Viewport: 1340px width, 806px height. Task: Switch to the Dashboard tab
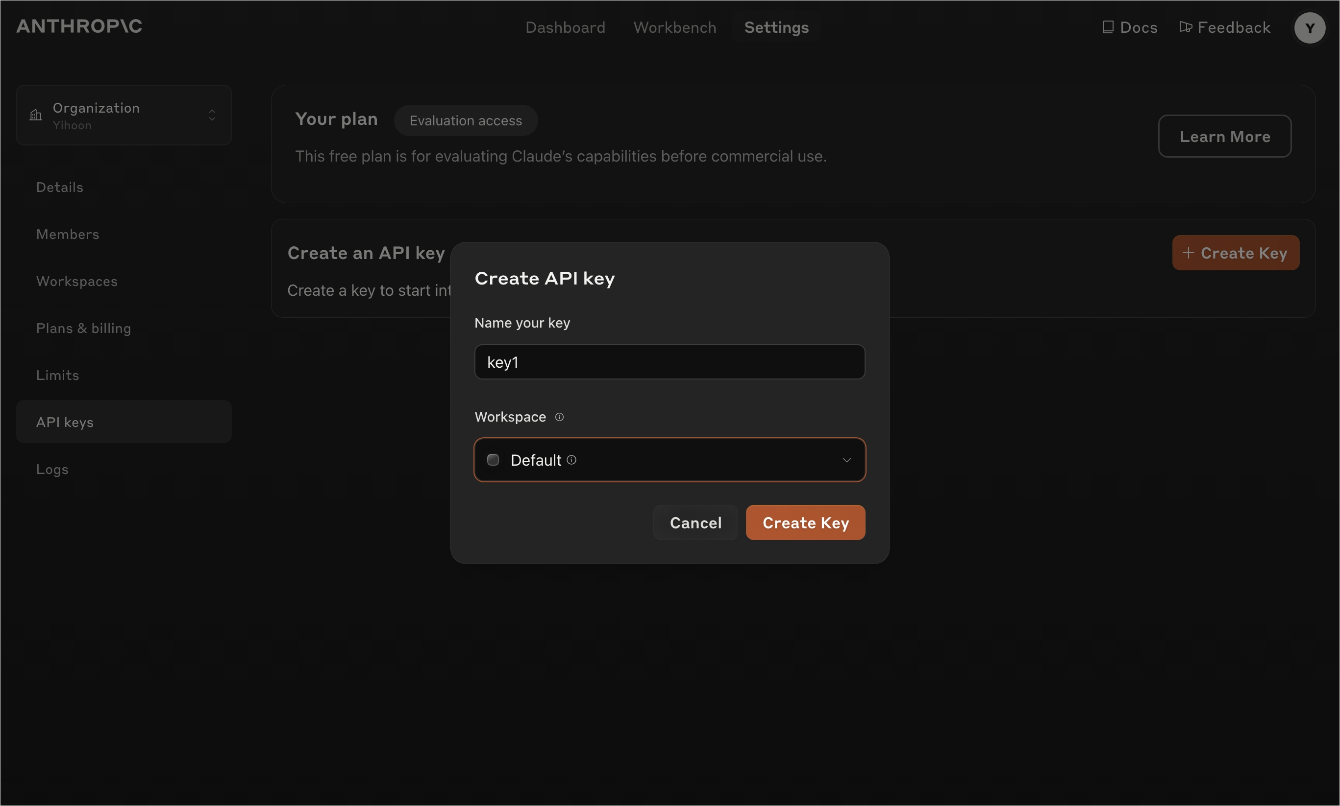pos(565,28)
